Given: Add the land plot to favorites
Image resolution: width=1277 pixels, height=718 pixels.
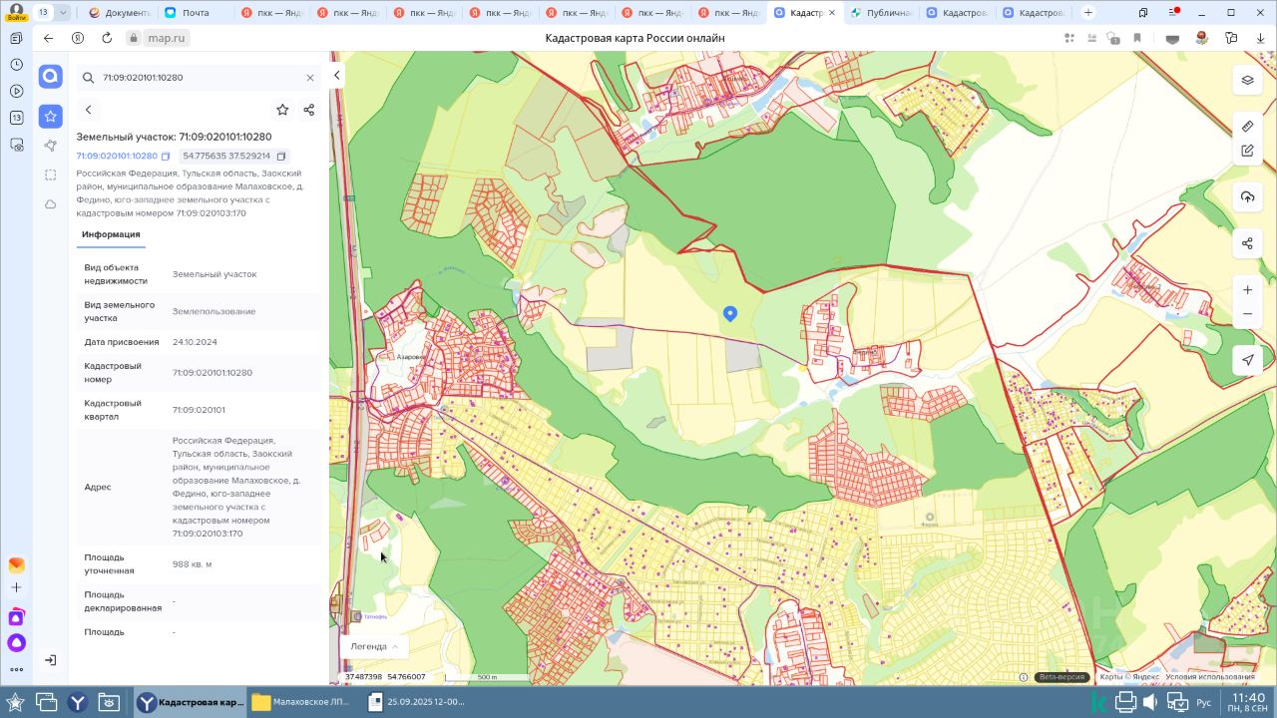Looking at the screenshot, I should pyautogui.click(x=282, y=110).
